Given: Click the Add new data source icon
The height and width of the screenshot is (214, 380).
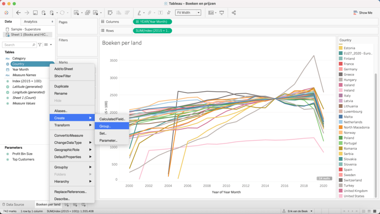Looking at the screenshot, I should [x=43, y=13].
